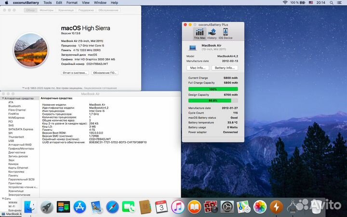This screenshot has height=217, width=347.
Task: Click the Отчет о системе... button
Action: click(x=75, y=73)
